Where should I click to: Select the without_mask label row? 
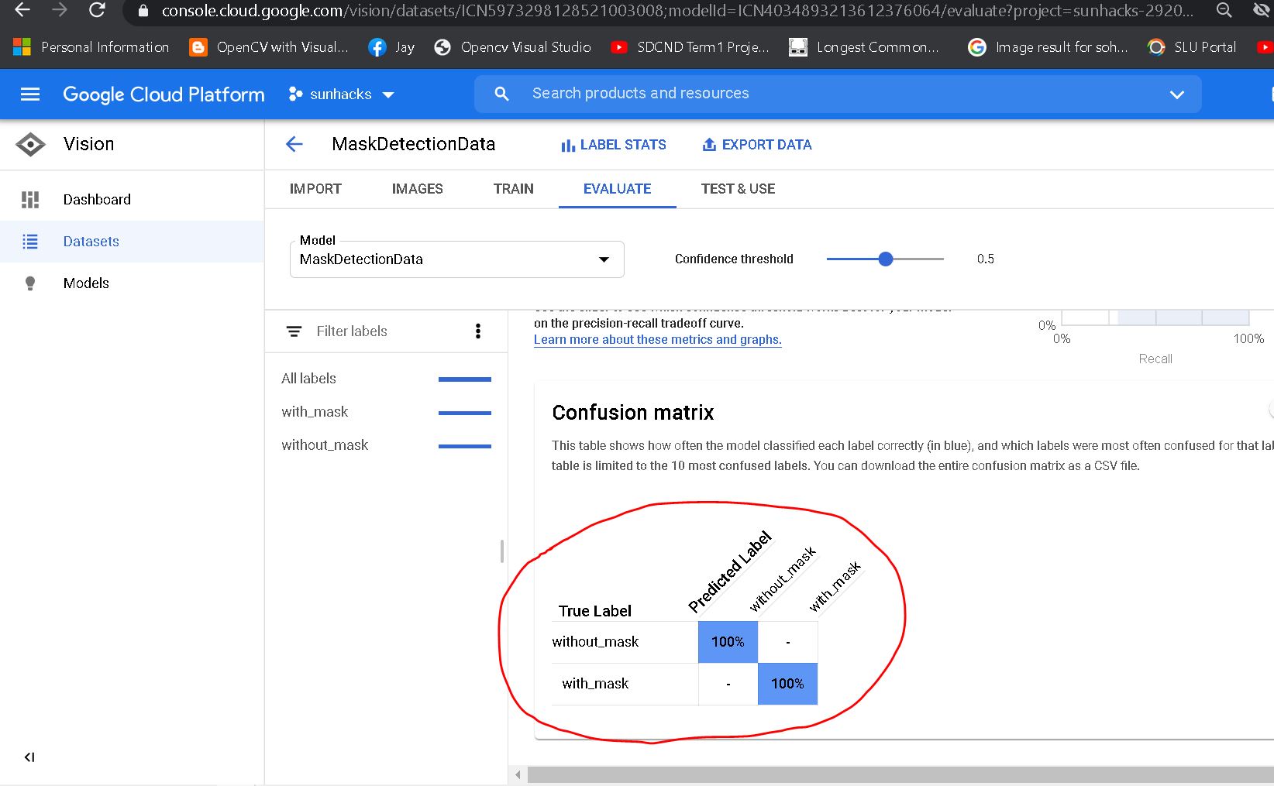[387, 445]
